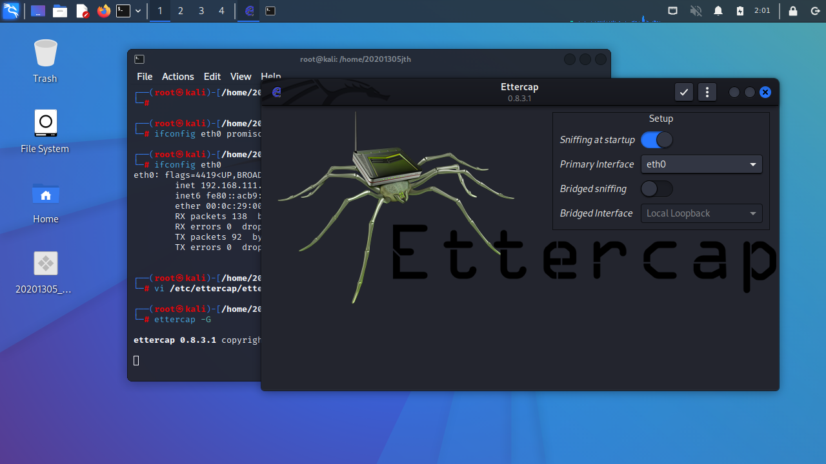826x464 pixels.
Task: Switch to workspace 4
Action: click(221, 10)
